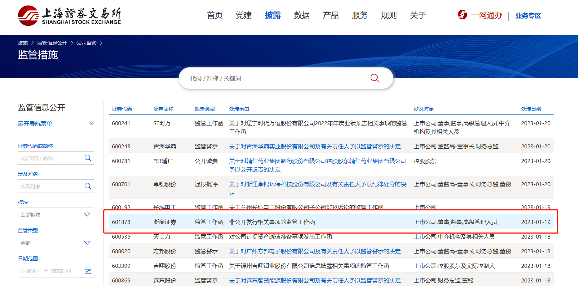Open 产品 in top navigation
This screenshot has height=286, width=578.
pyautogui.click(x=331, y=15)
